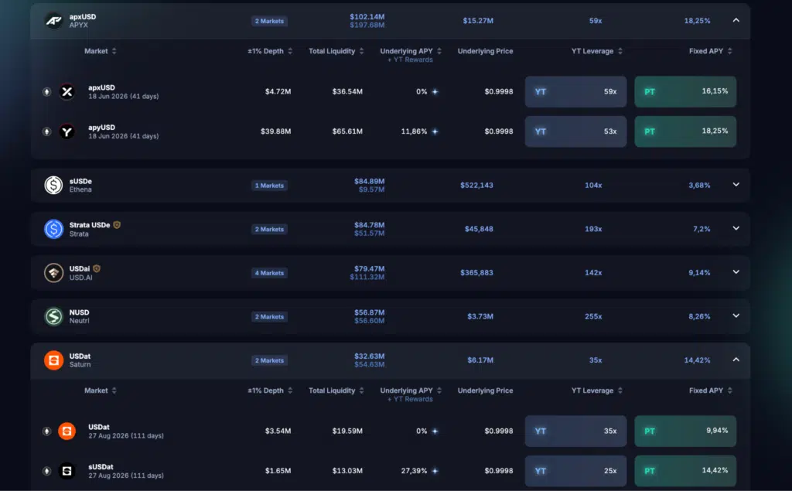Click the NUSD Neutrl logo
Screen dimensions: 792x491
click(x=53, y=317)
